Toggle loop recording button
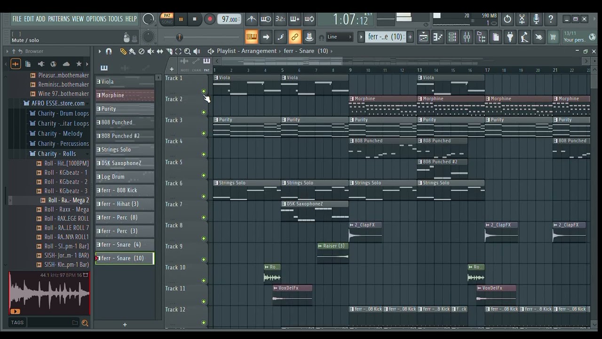 pyautogui.click(x=309, y=19)
